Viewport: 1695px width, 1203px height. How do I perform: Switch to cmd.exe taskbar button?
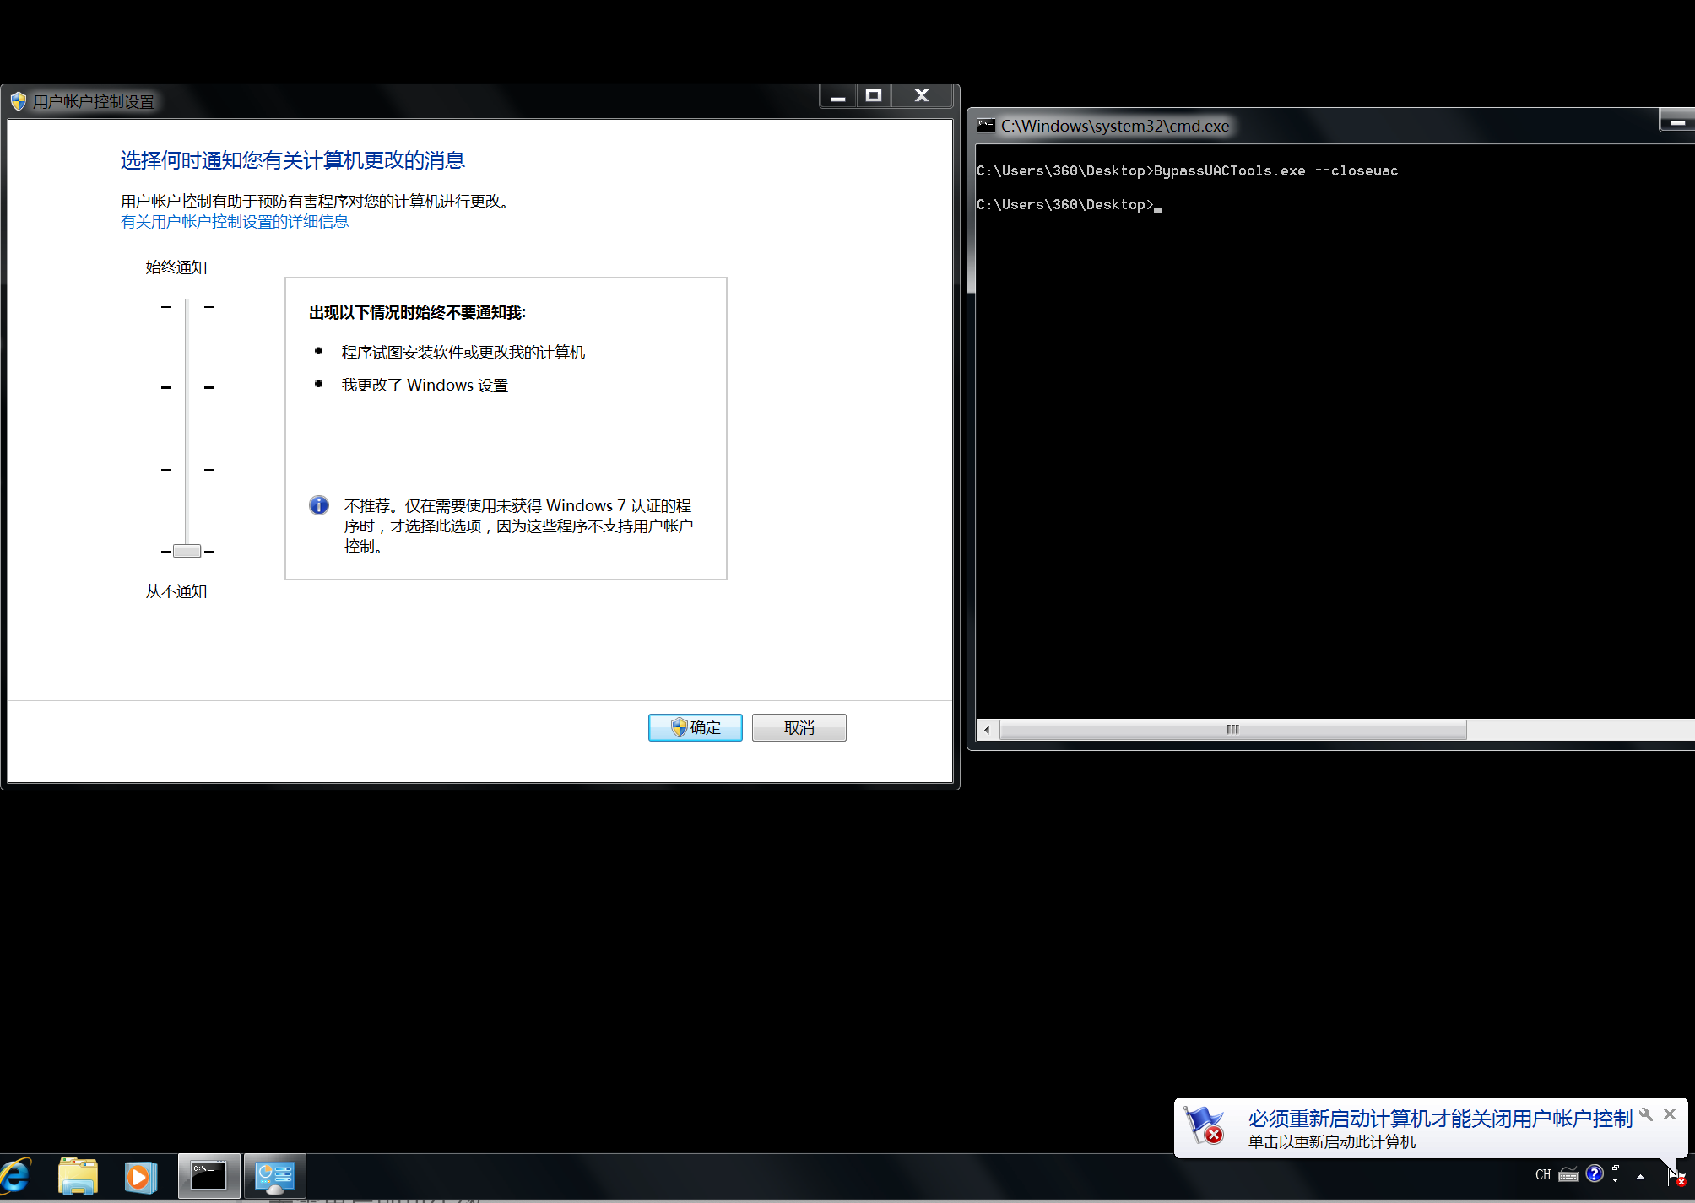click(208, 1176)
